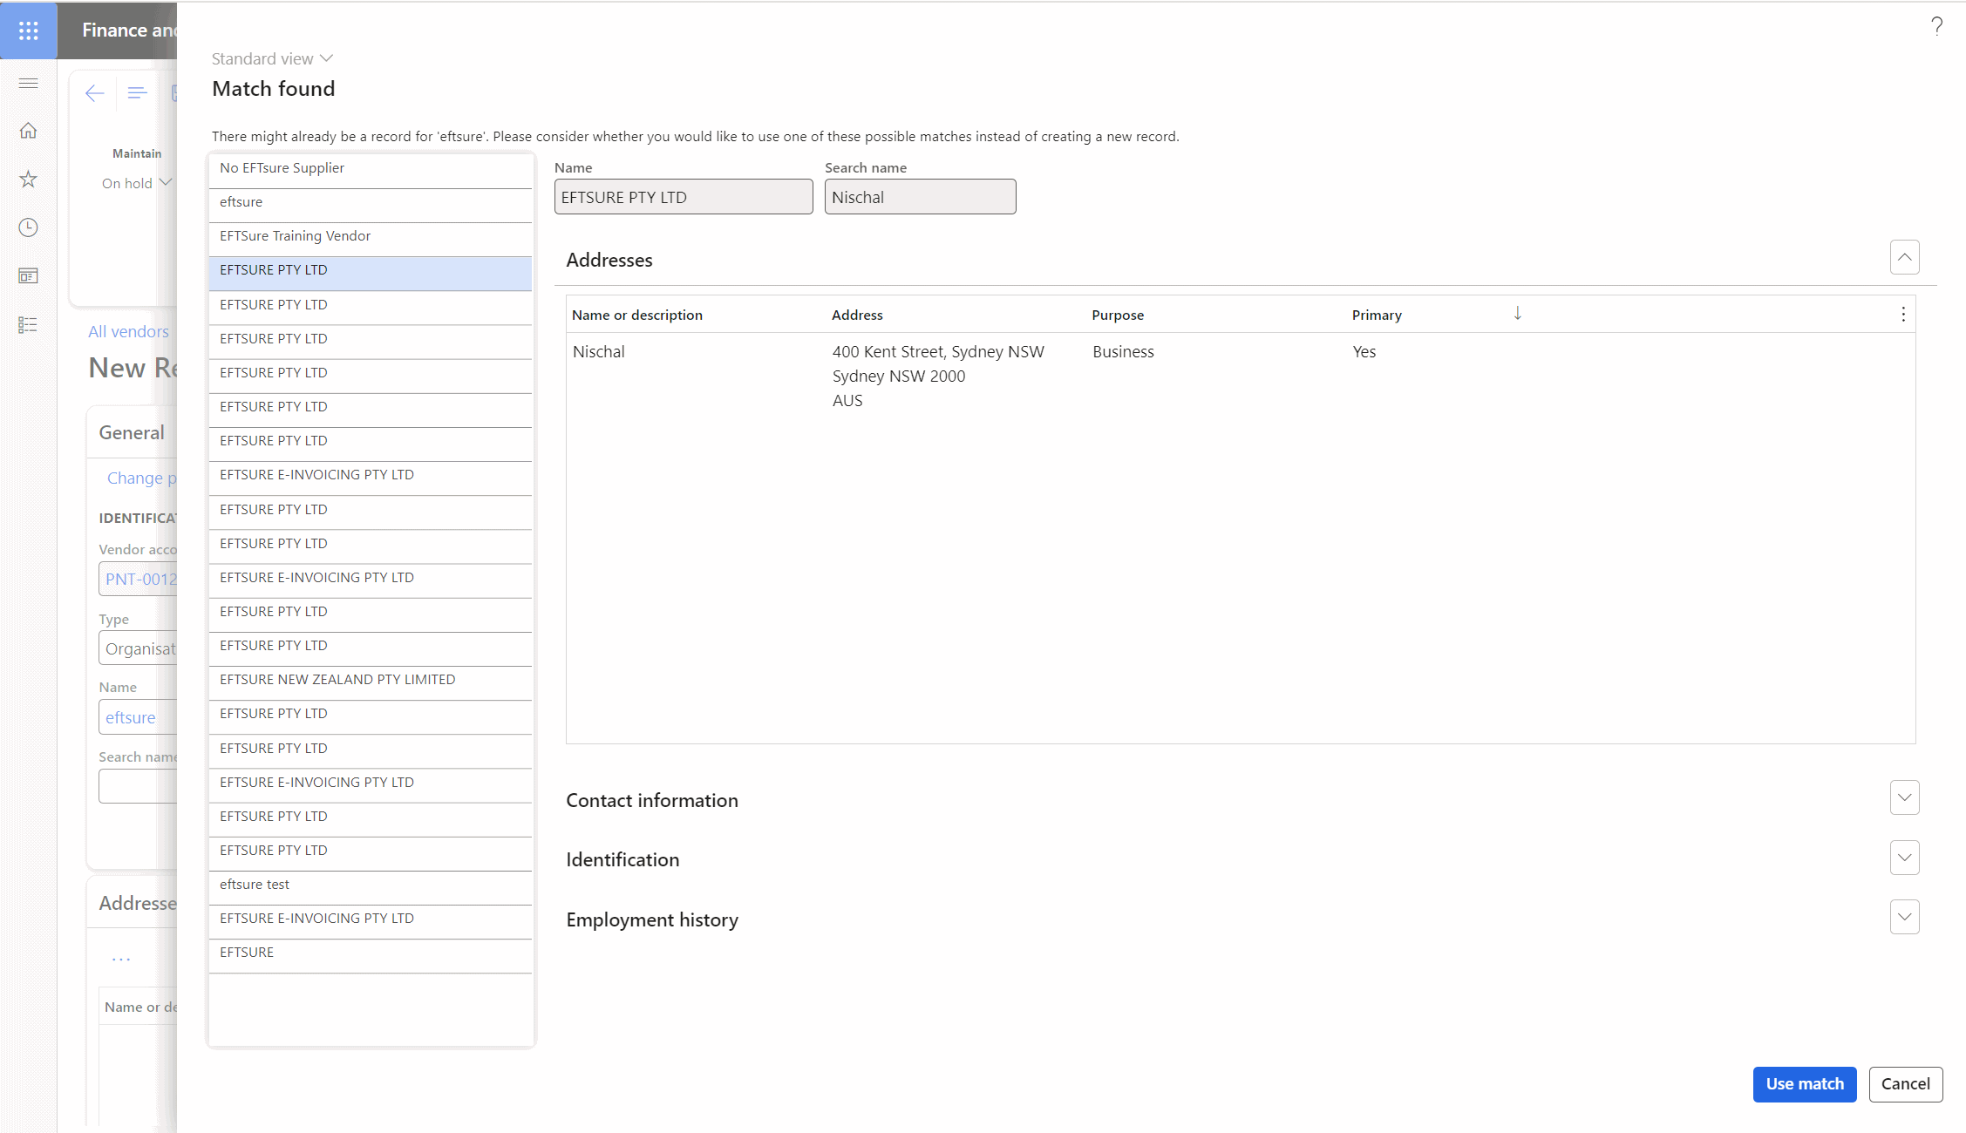Click the lines icon beside the back arrow

[x=137, y=93]
